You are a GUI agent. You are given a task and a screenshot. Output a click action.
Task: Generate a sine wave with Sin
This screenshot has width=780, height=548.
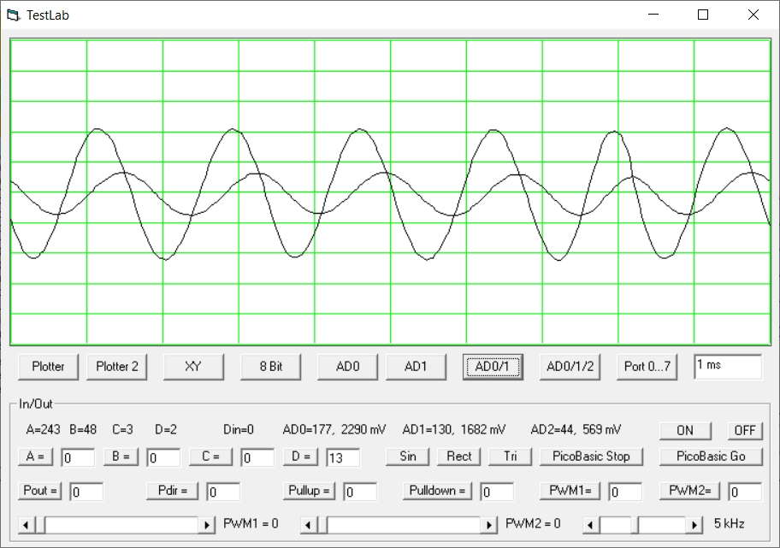(408, 457)
